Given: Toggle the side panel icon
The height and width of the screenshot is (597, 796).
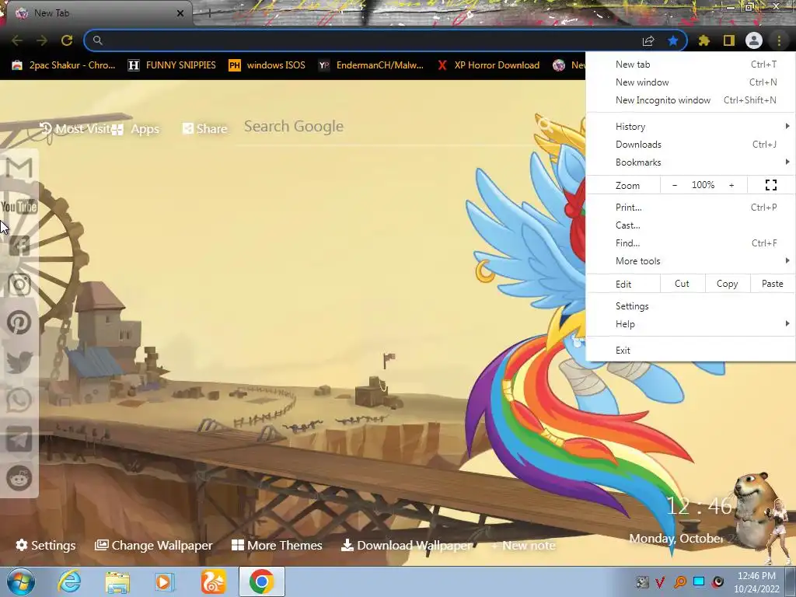Looking at the screenshot, I should [729, 40].
